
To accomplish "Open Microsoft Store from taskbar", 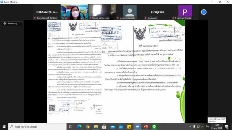I will coord(104,127).
